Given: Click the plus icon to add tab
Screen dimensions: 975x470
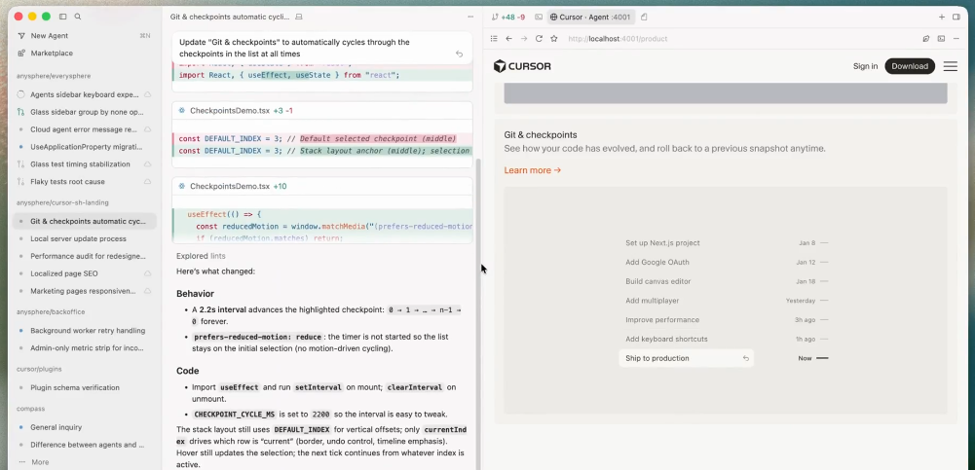Looking at the screenshot, I should (942, 17).
